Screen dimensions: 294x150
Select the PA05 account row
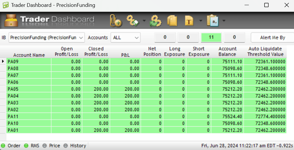point(147,89)
